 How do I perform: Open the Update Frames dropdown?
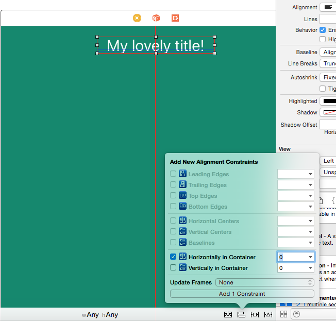[x=265, y=282]
